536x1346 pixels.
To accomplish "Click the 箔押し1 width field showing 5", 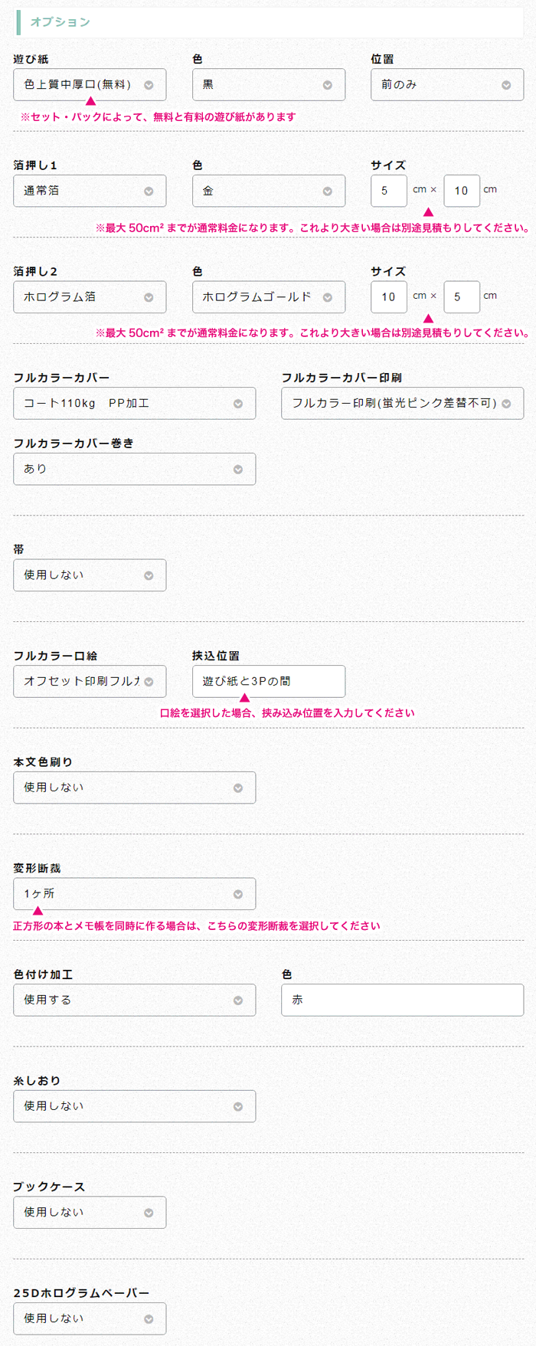I will pyautogui.click(x=389, y=191).
